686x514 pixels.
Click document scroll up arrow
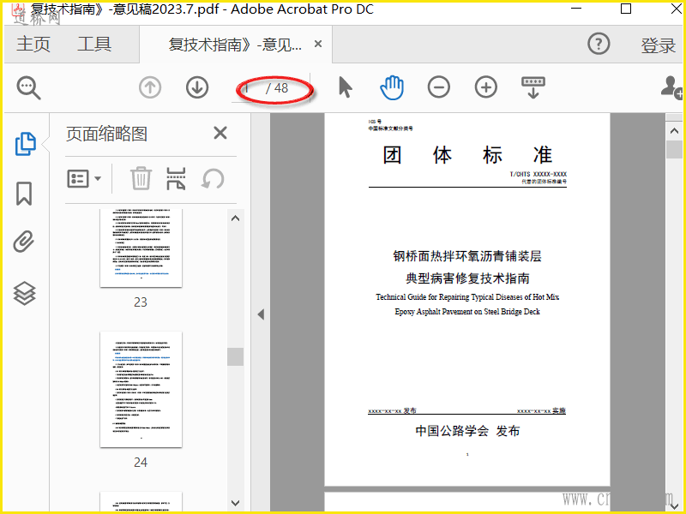(x=674, y=131)
